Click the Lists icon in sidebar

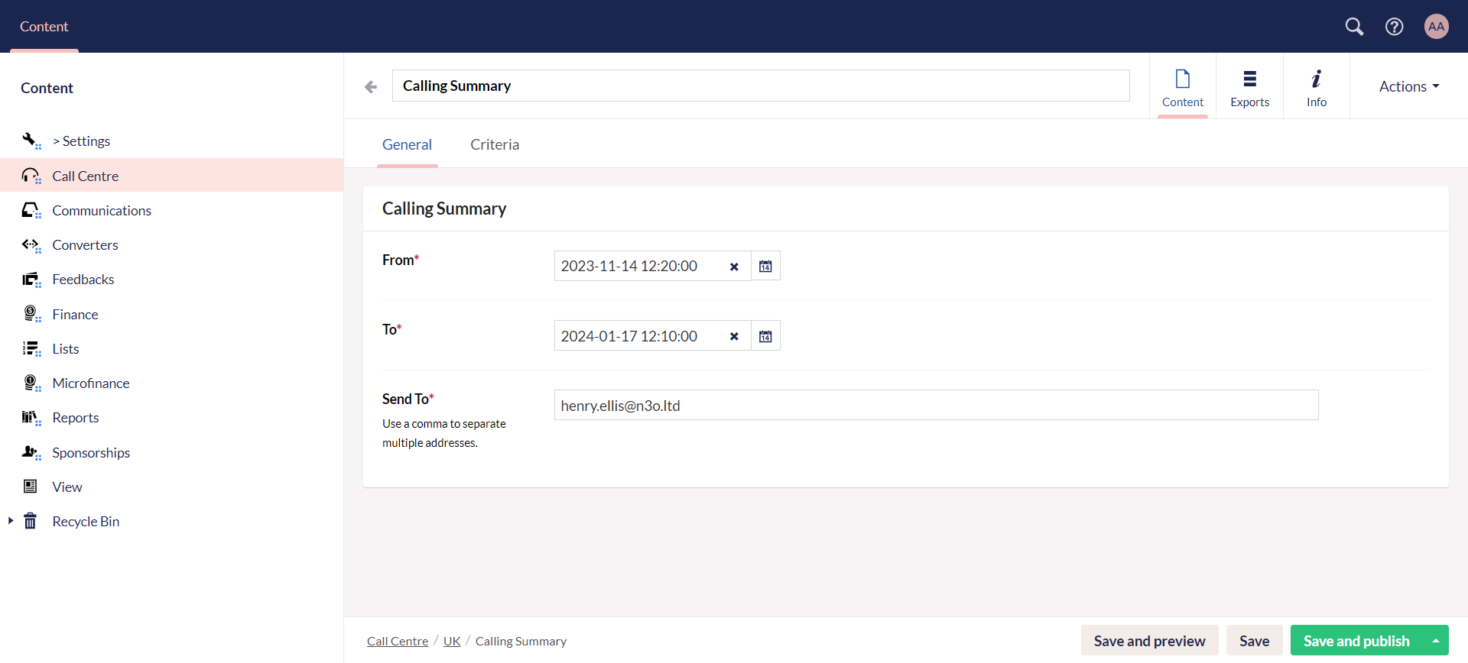point(31,348)
